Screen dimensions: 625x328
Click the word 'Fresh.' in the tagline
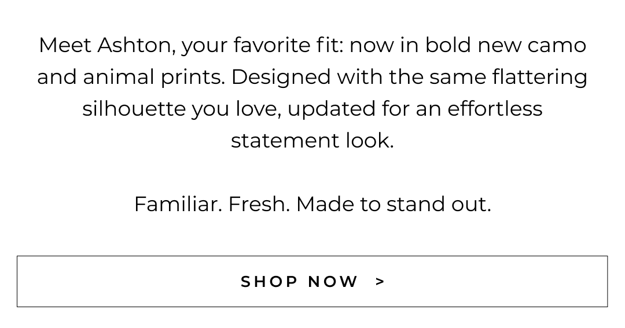[259, 204]
